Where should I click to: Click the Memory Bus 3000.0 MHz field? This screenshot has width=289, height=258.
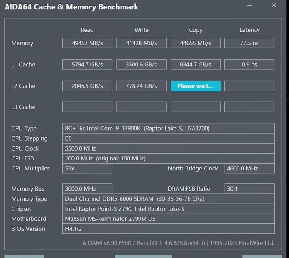(x=87, y=189)
